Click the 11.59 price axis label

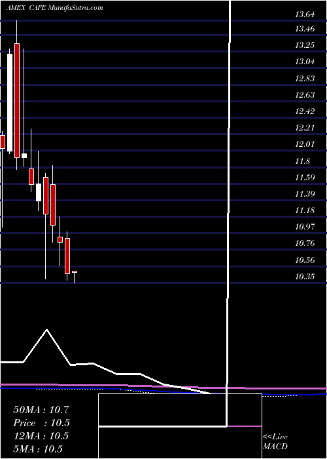tap(305, 177)
